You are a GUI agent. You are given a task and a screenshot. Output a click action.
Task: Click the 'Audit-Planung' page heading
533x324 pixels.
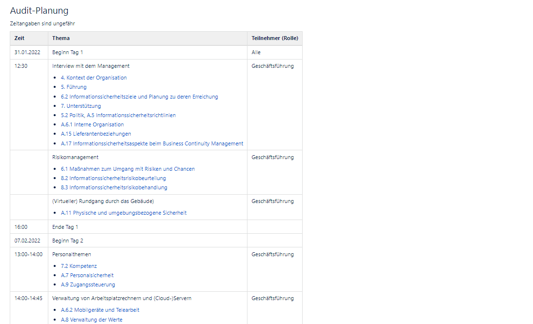click(x=39, y=11)
